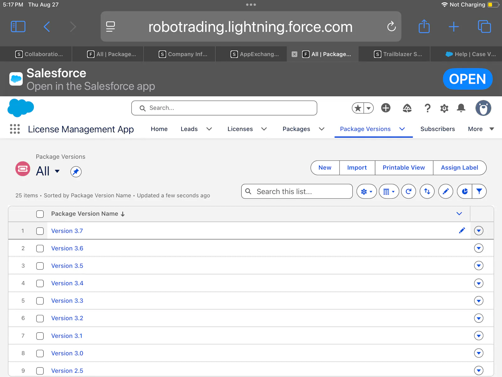
Task: Open the user profile avatar
Action: click(483, 108)
